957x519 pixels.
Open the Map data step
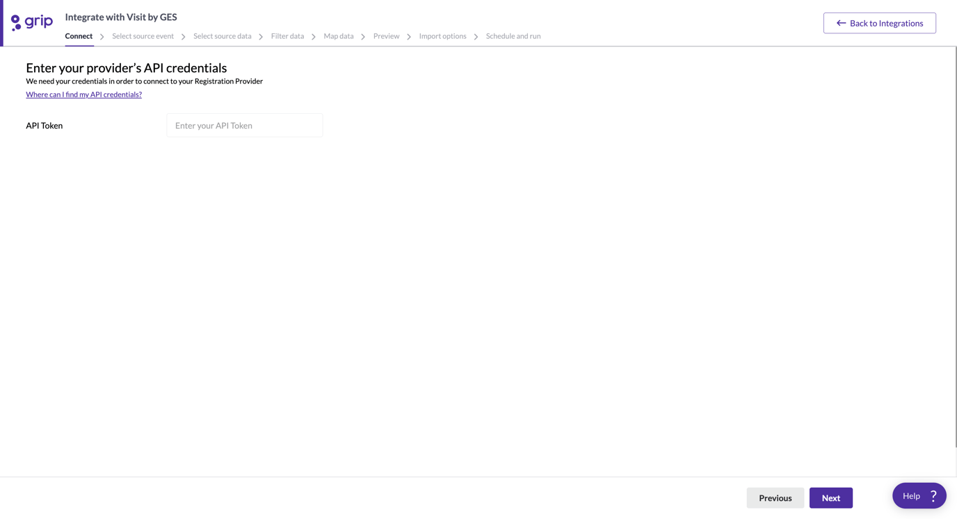point(338,35)
